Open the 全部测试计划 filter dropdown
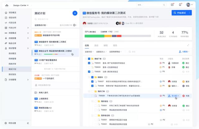 [41, 25]
